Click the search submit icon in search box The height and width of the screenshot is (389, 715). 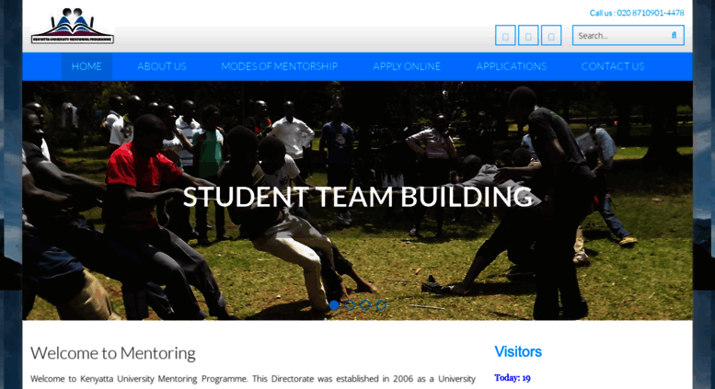[x=674, y=35]
